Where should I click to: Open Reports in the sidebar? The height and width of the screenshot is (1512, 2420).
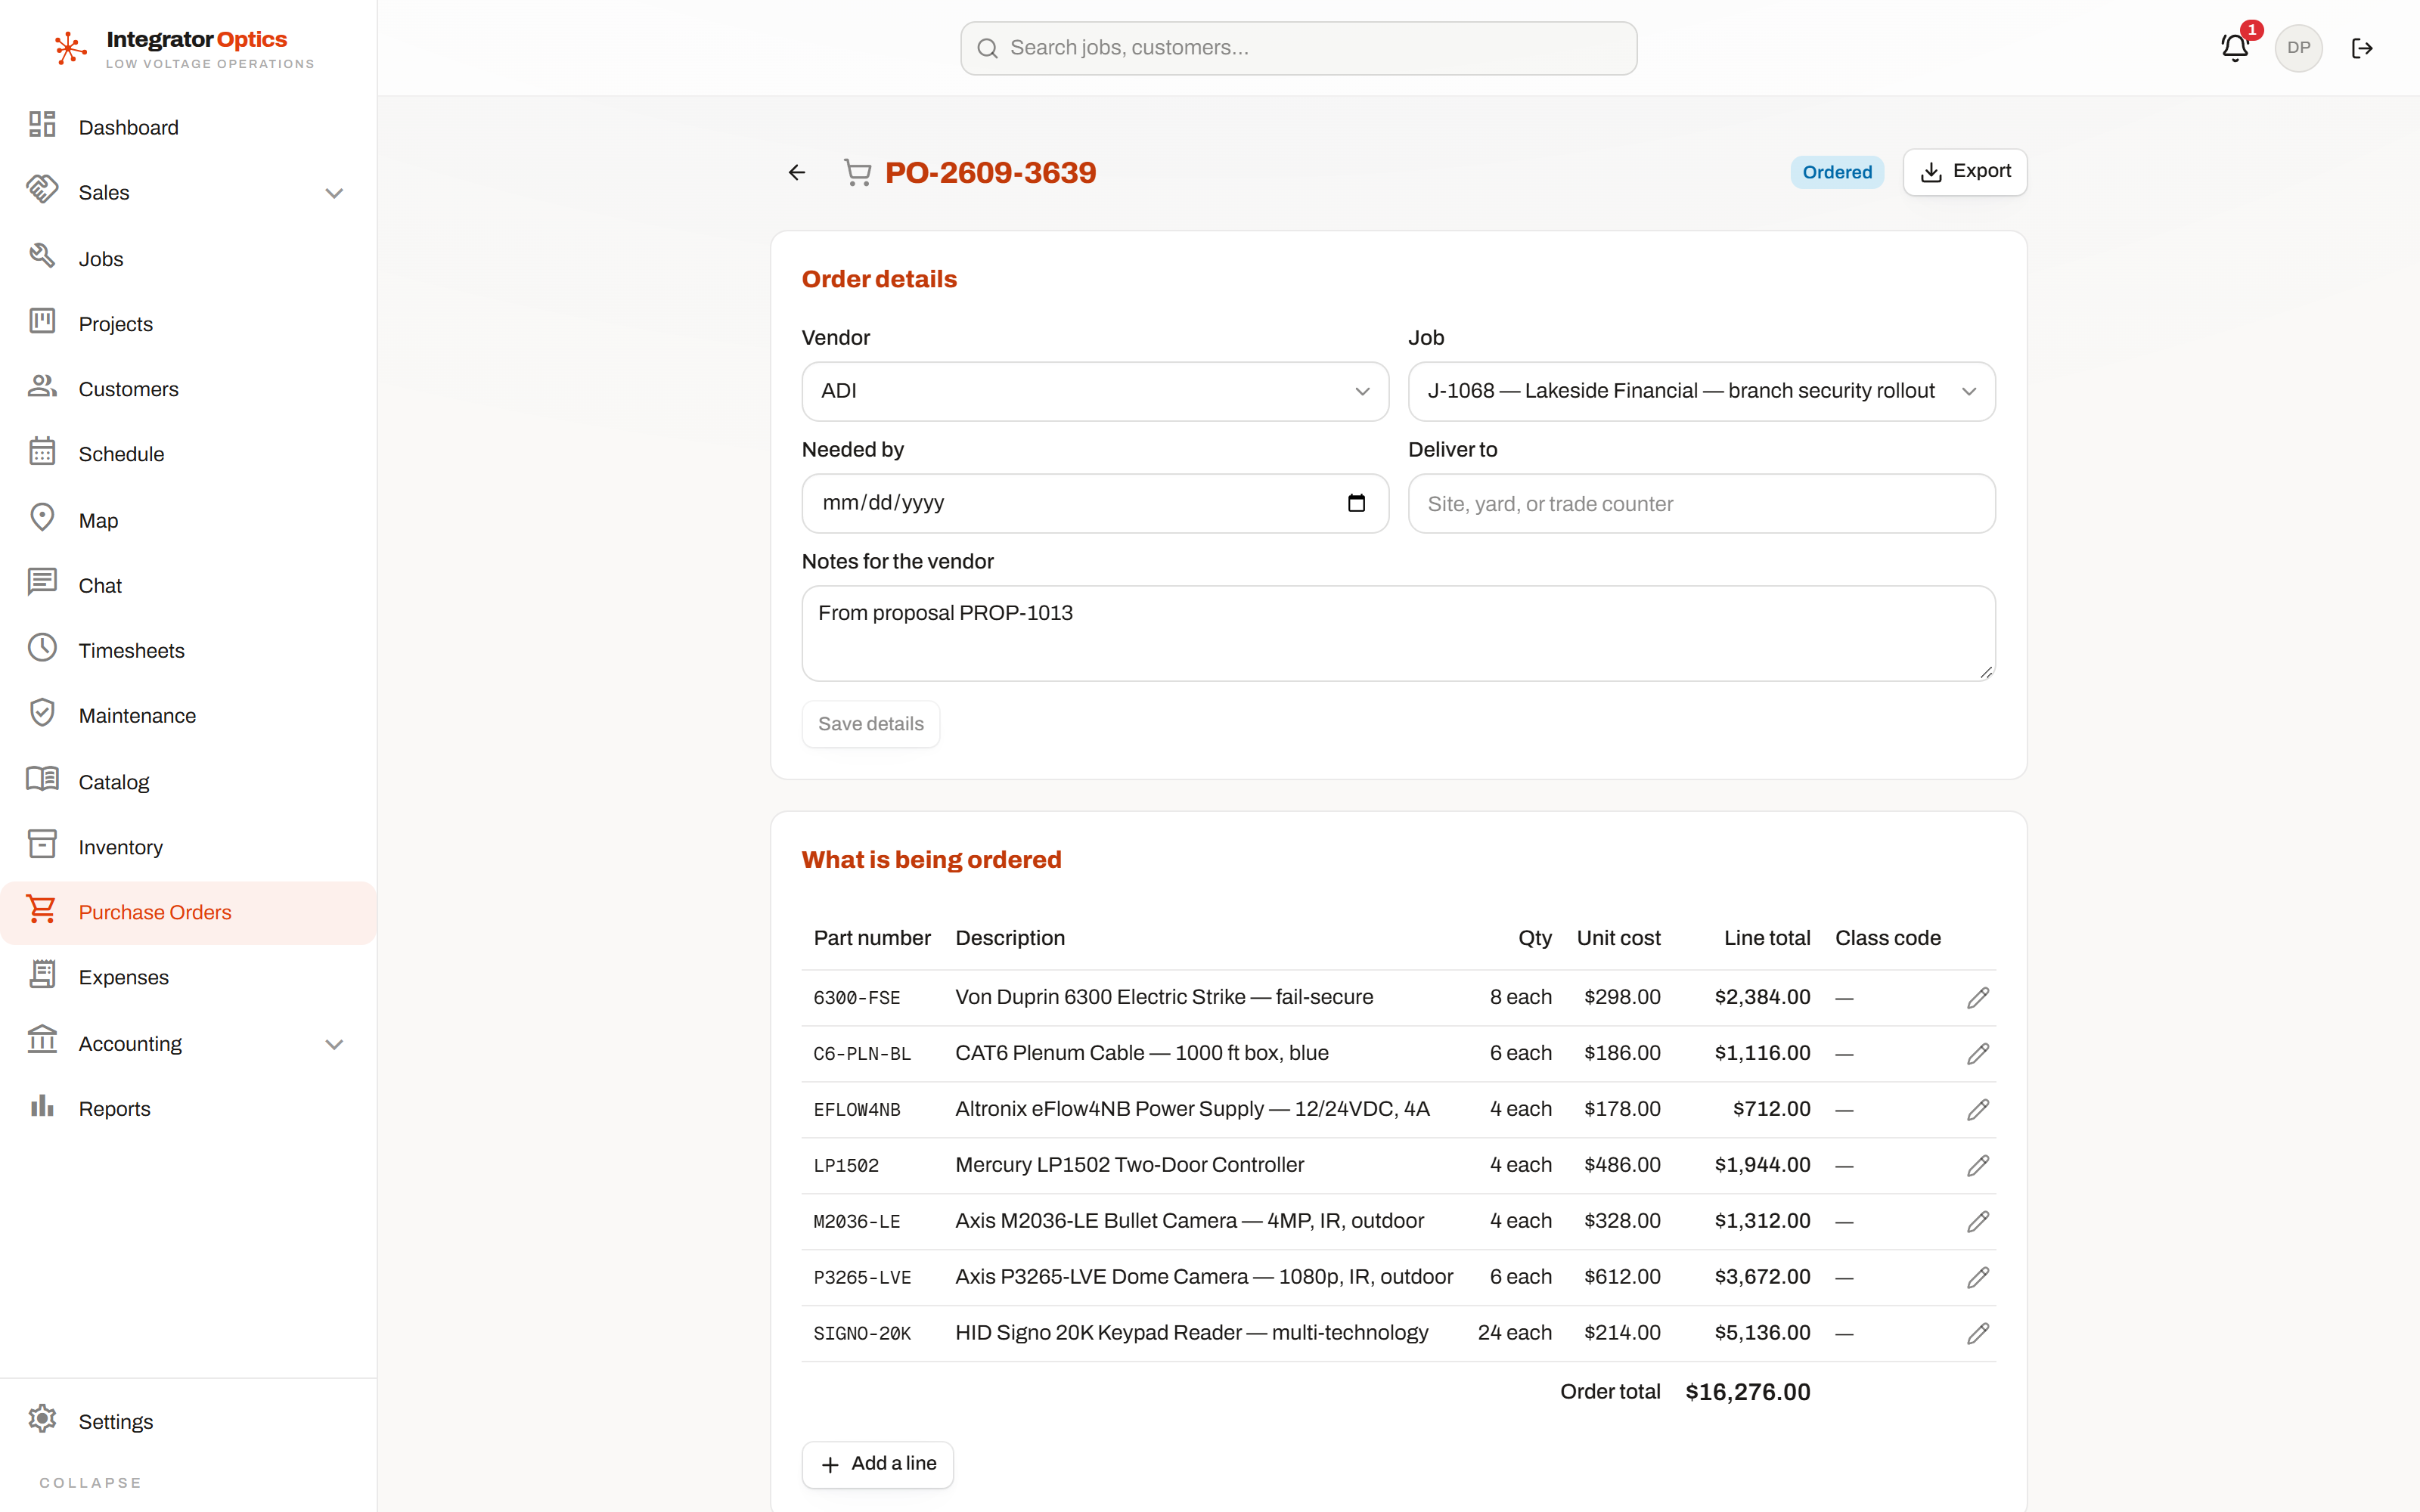188,1108
